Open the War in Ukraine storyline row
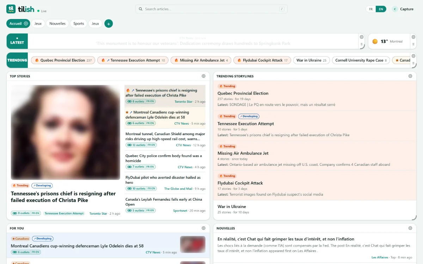The height and width of the screenshot is (264, 423). (x=315, y=209)
